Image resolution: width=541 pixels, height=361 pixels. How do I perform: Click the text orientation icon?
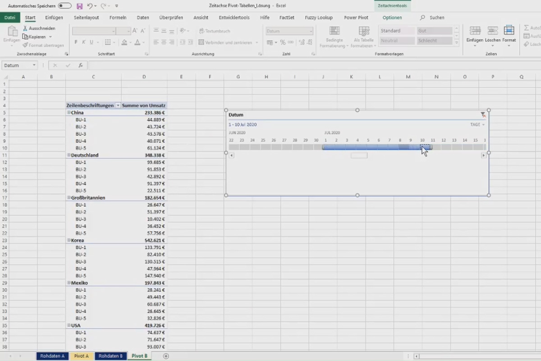[x=183, y=31]
